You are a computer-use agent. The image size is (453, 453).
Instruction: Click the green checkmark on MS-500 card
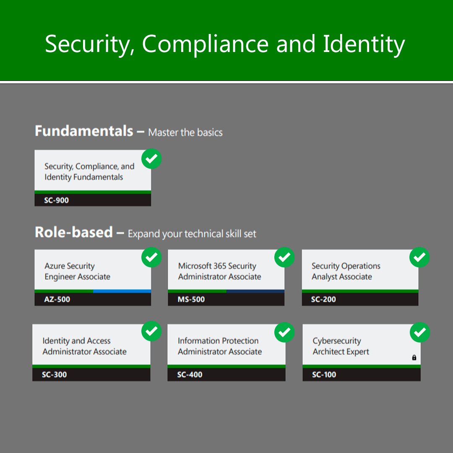(284, 257)
